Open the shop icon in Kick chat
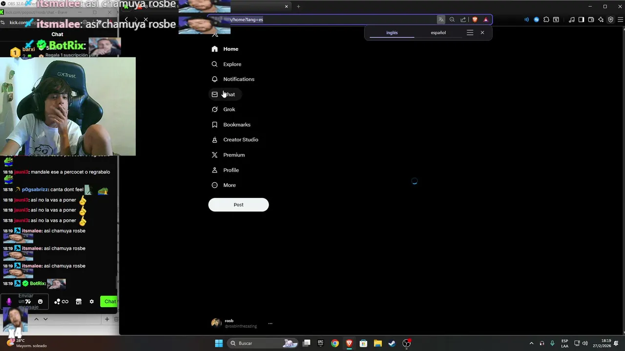This screenshot has width=625, height=351. (79, 301)
